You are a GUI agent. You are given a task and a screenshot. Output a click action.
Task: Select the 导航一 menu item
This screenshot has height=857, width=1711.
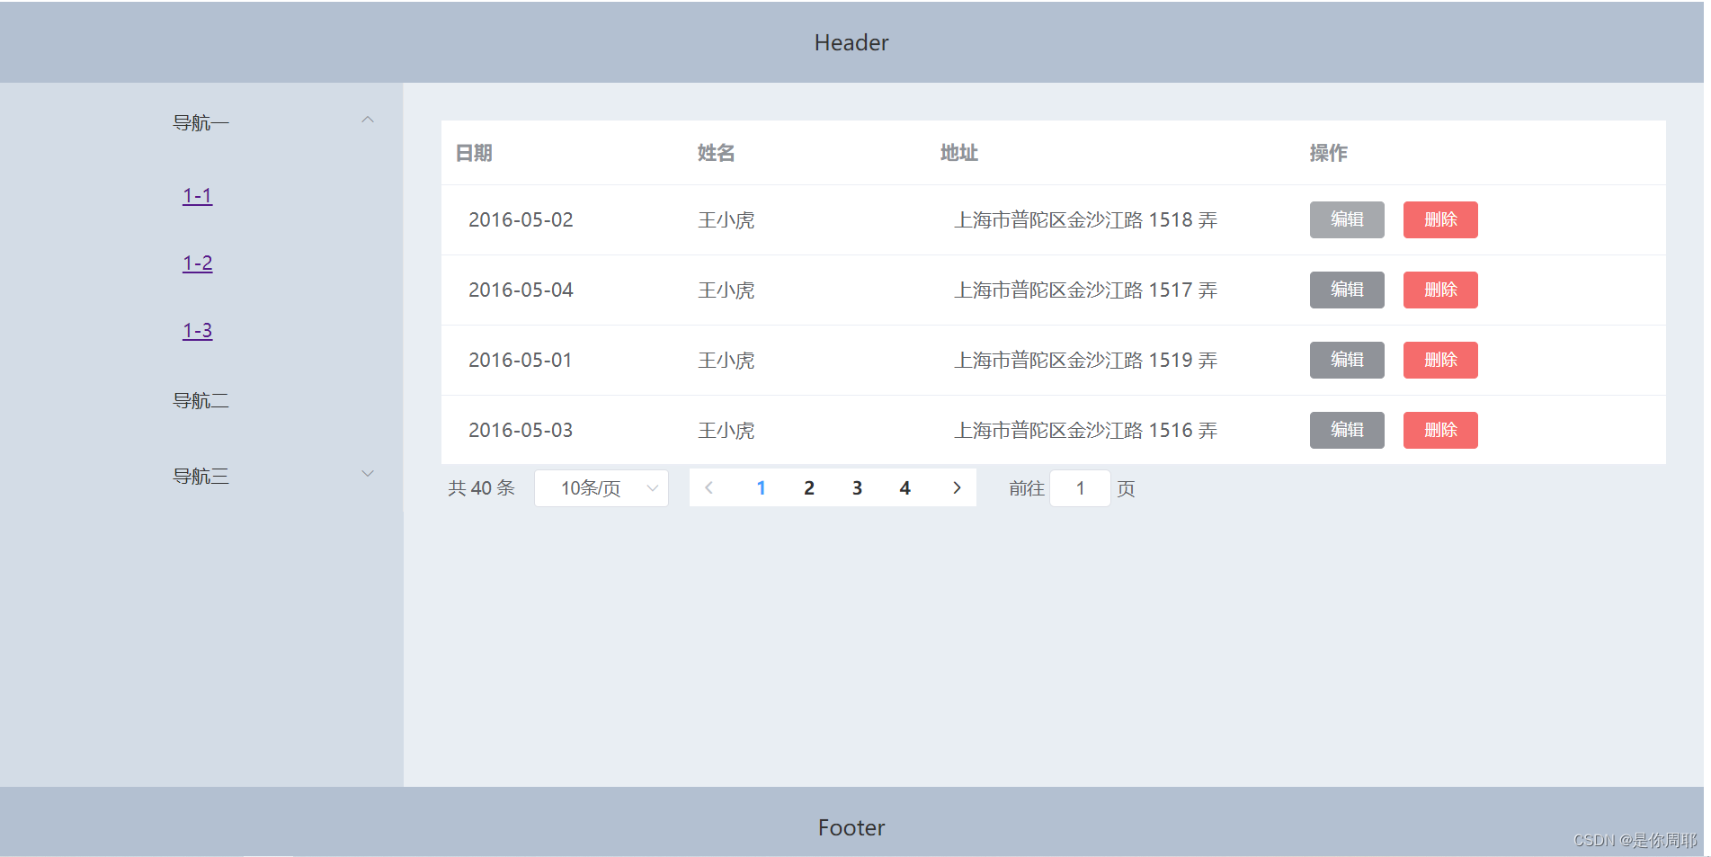pyautogui.click(x=200, y=121)
